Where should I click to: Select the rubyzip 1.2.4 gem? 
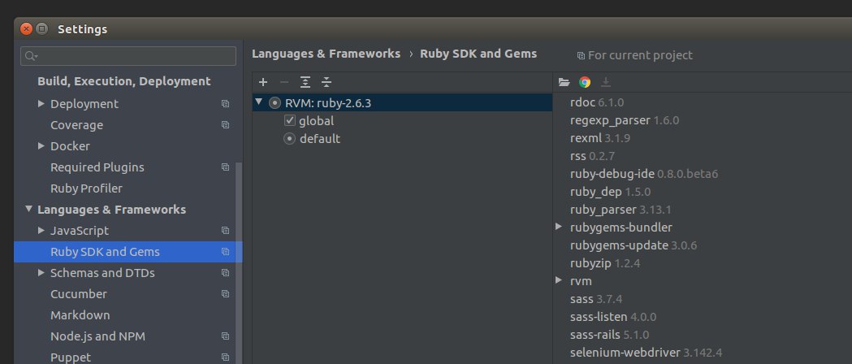point(605,263)
